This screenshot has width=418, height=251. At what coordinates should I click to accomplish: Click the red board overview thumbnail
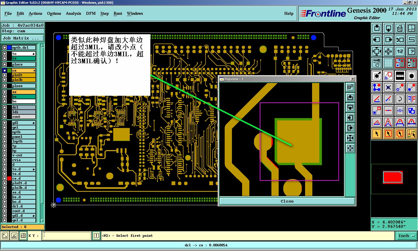coord(392,177)
